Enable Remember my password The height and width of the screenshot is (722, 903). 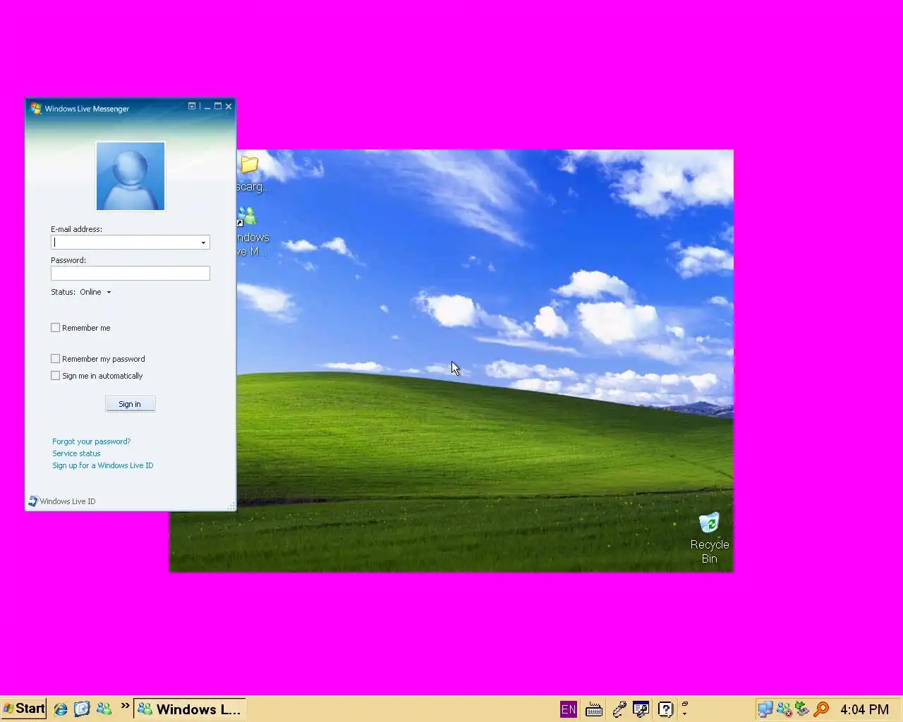pyautogui.click(x=55, y=358)
